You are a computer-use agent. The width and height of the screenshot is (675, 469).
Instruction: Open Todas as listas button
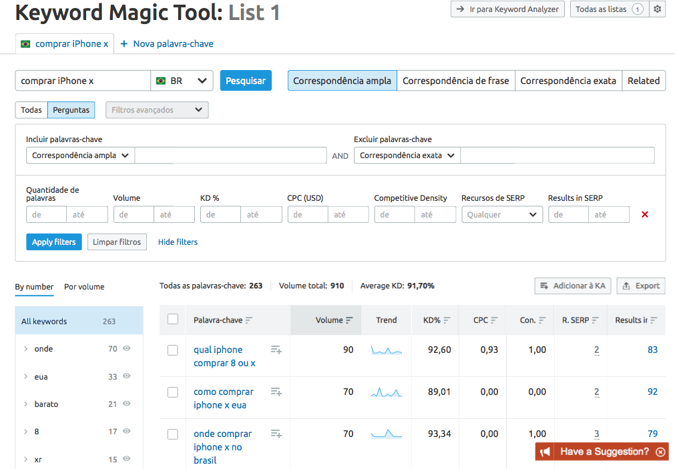610,9
